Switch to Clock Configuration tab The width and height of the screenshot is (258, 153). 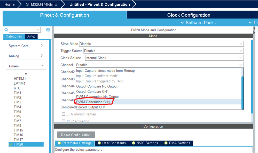tap(189, 15)
